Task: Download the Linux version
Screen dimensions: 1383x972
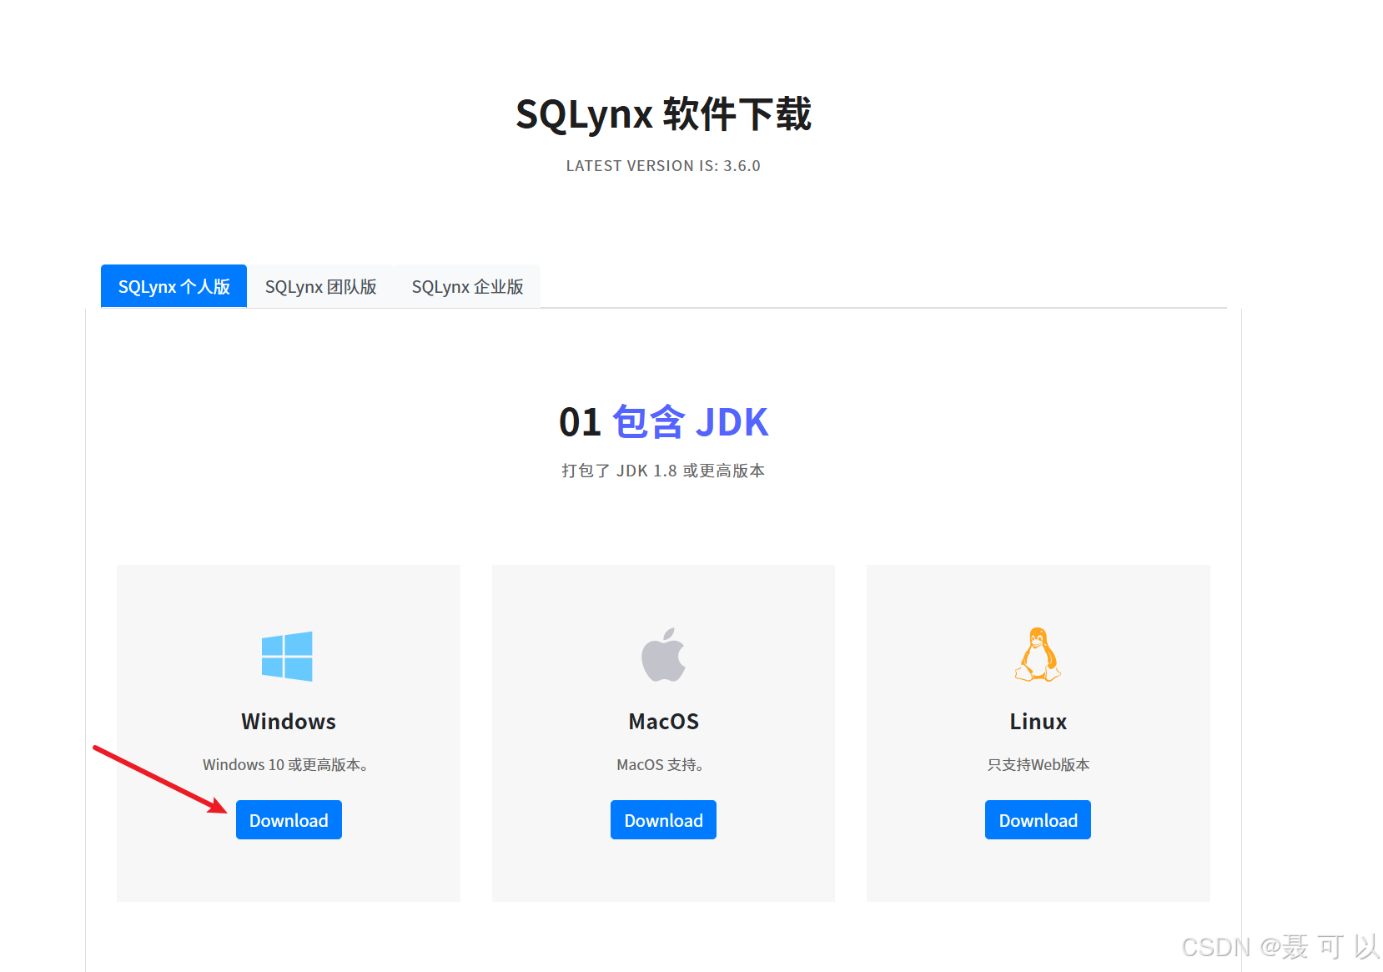Action: click(1038, 820)
